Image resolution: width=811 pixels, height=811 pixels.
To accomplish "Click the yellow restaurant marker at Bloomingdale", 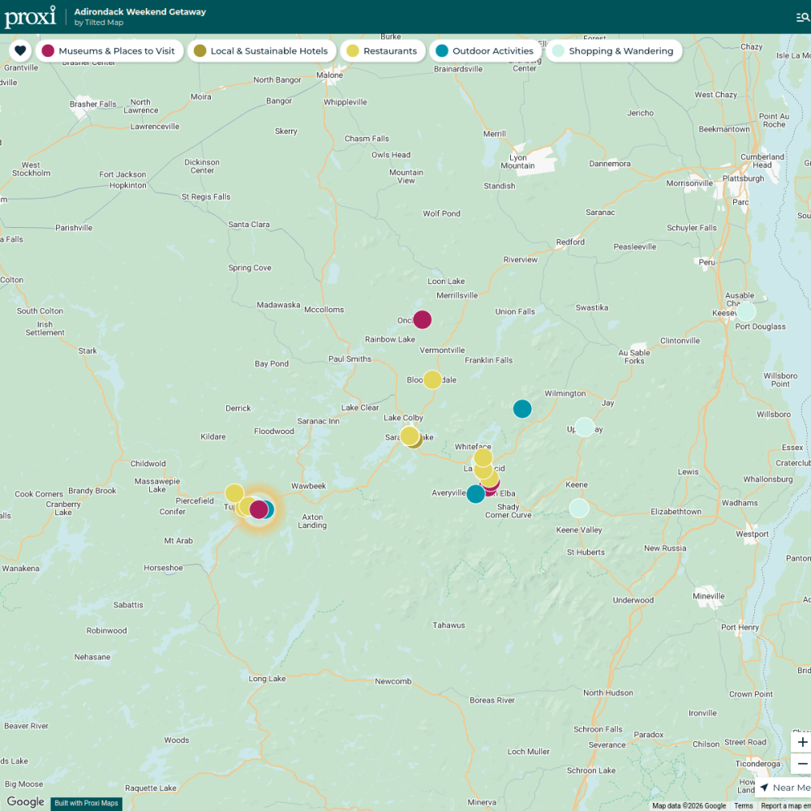I will [x=432, y=380].
